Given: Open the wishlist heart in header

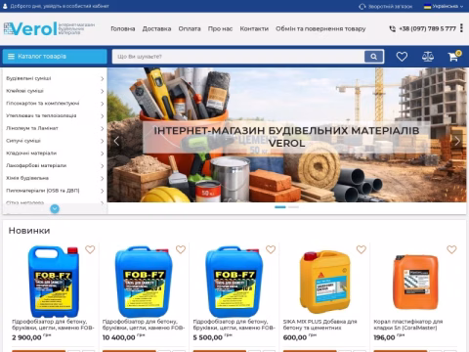Looking at the screenshot, I should (402, 57).
